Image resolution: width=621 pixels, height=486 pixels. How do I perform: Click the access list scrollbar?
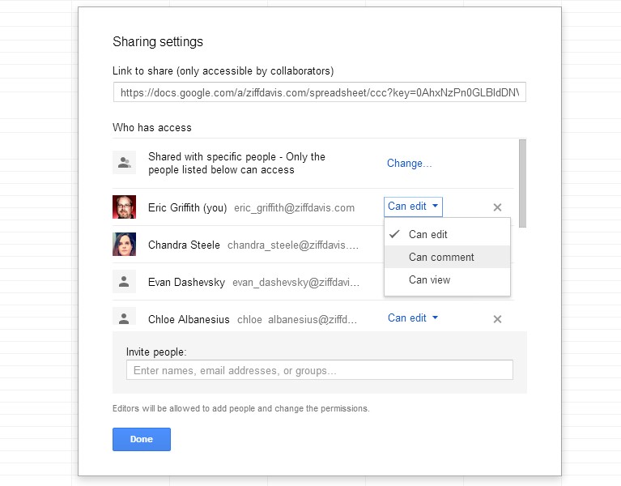pyautogui.click(x=522, y=182)
